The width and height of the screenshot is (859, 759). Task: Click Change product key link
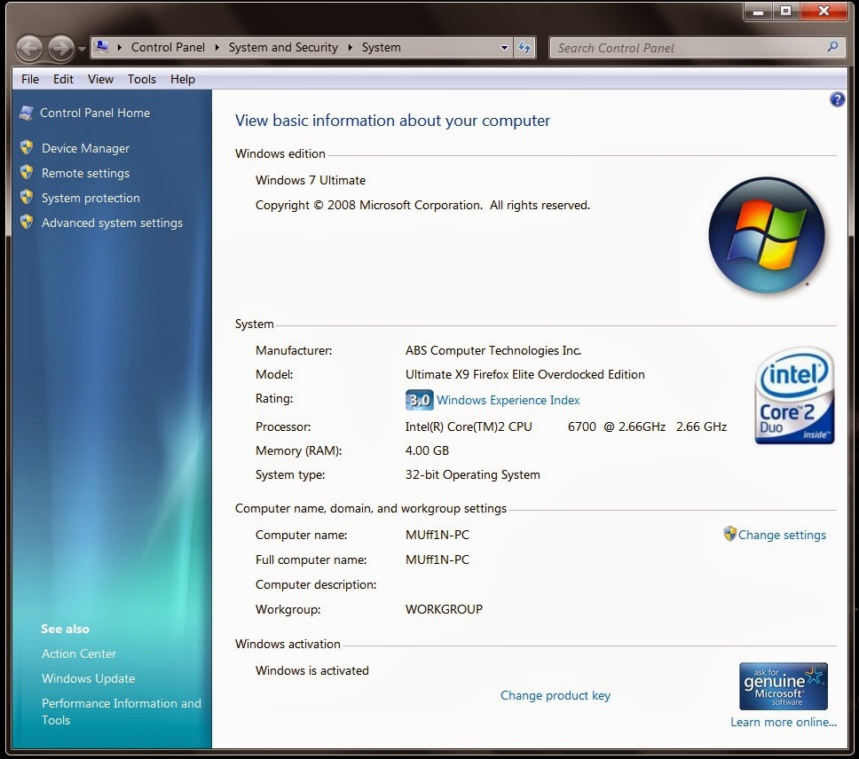coord(555,695)
